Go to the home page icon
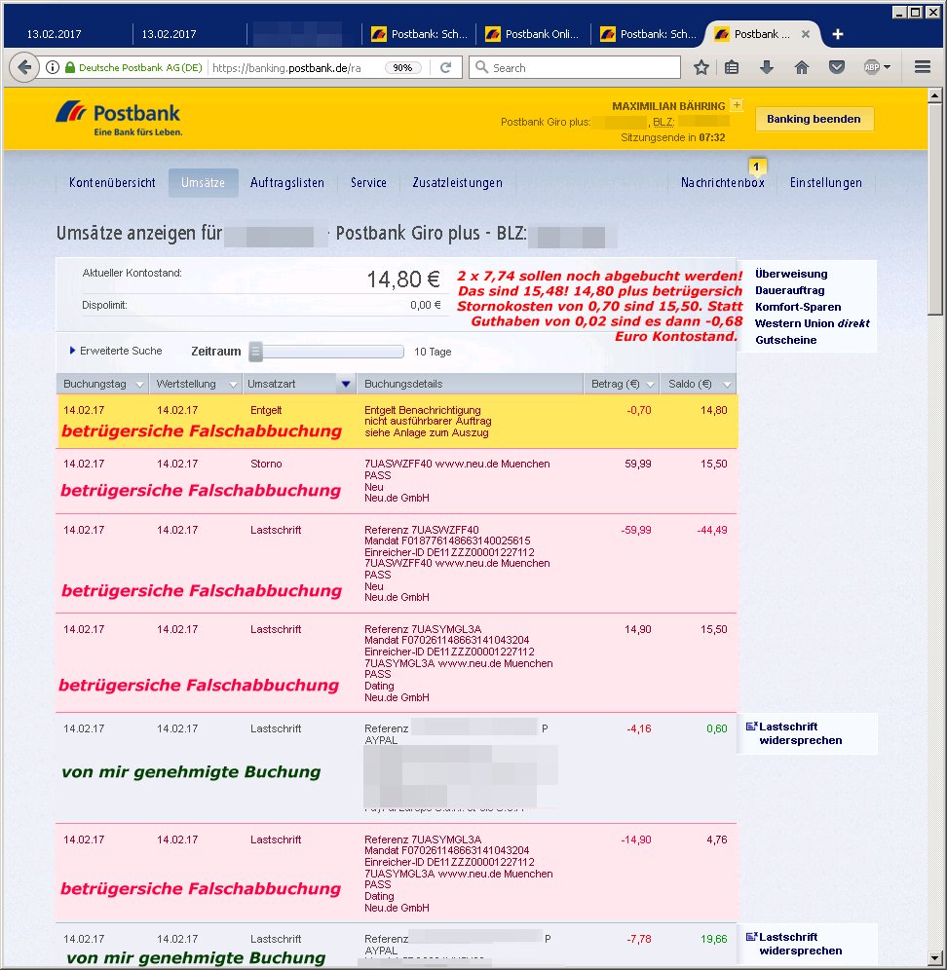Screen dimensions: 947x970 [802, 67]
